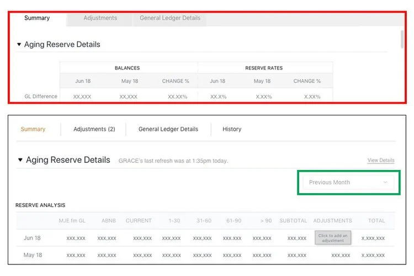
Task: Click the May 18 row adjustments value
Action: pyautogui.click(x=341, y=256)
